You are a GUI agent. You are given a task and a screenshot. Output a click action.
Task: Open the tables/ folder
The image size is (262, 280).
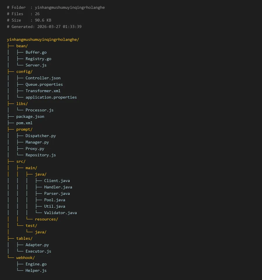click(x=24, y=238)
